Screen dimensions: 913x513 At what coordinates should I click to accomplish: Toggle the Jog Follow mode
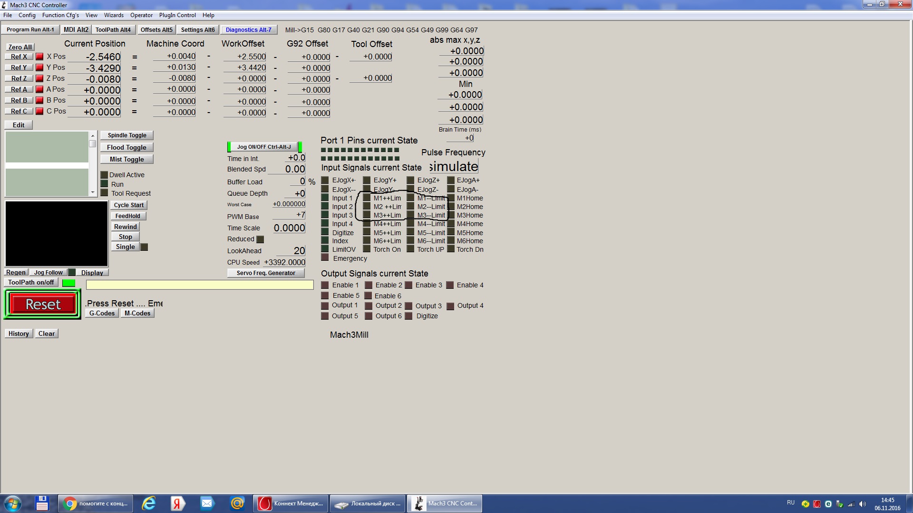(x=48, y=273)
